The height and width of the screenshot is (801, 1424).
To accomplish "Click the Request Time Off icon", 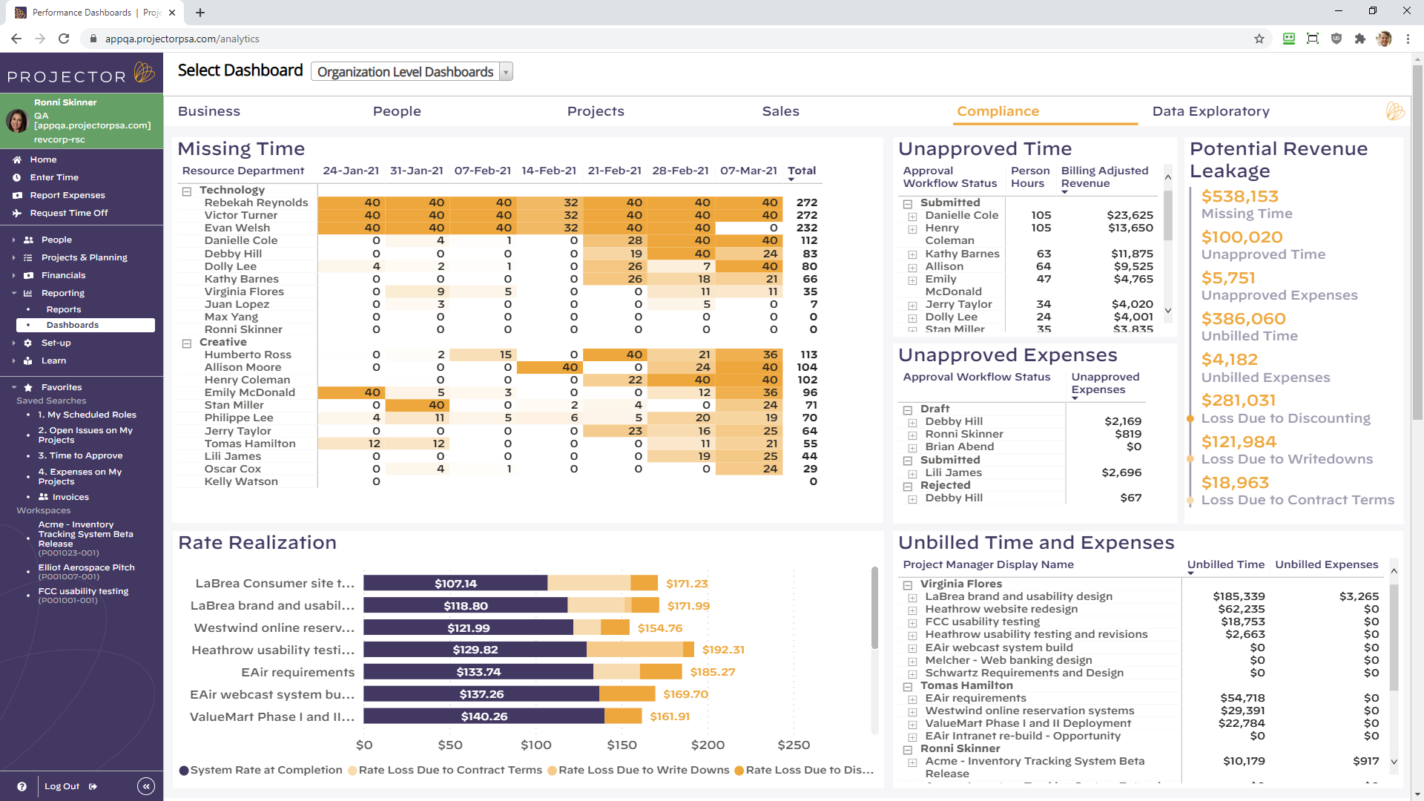I will [x=18, y=213].
